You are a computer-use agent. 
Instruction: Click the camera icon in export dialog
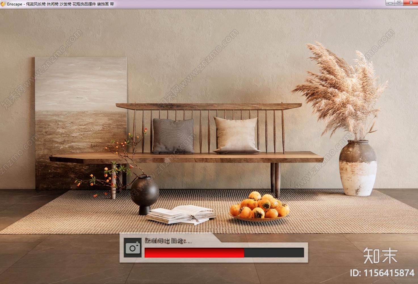point(133,248)
